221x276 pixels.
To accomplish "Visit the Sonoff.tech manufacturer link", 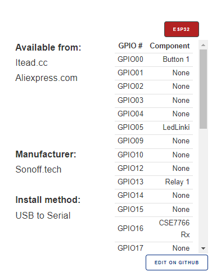I will click(x=38, y=169).
